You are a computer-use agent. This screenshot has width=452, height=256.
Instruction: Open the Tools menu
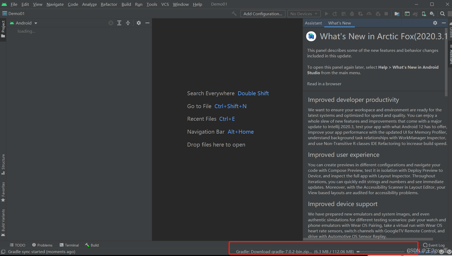tap(152, 4)
